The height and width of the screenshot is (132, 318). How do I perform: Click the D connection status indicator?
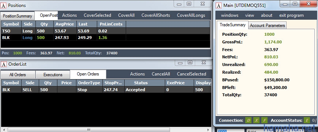pyautogui.click(x=249, y=120)
